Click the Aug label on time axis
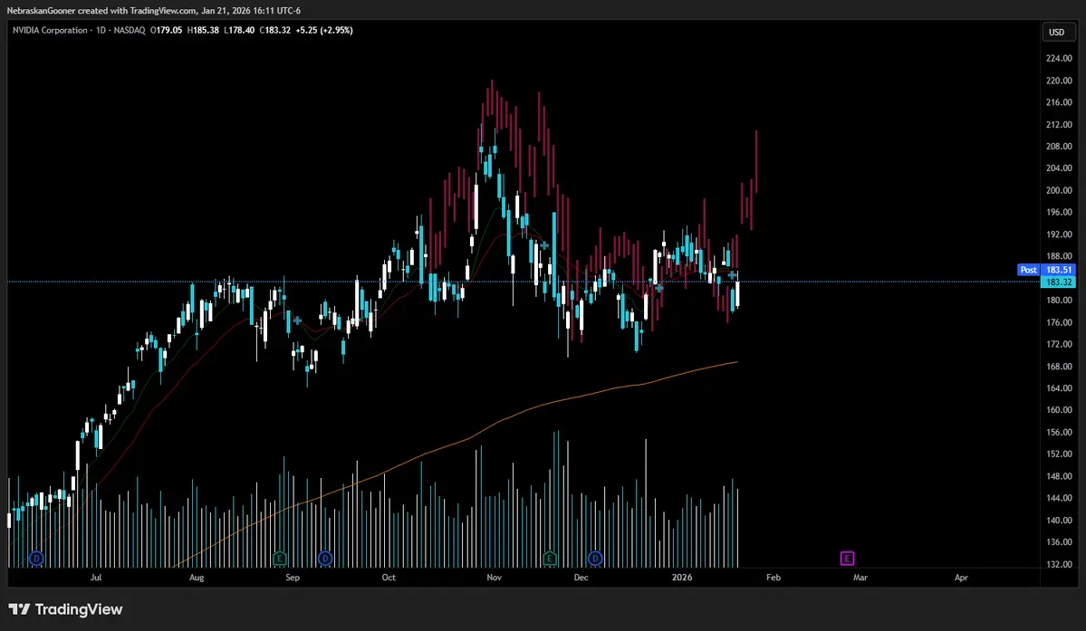This screenshot has height=631, width=1086. pyautogui.click(x=197, y=577)
